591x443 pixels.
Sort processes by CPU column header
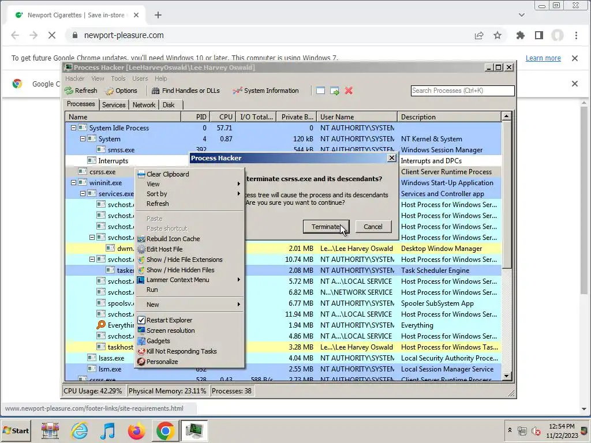pyautogui.click(x=223, y=117)
